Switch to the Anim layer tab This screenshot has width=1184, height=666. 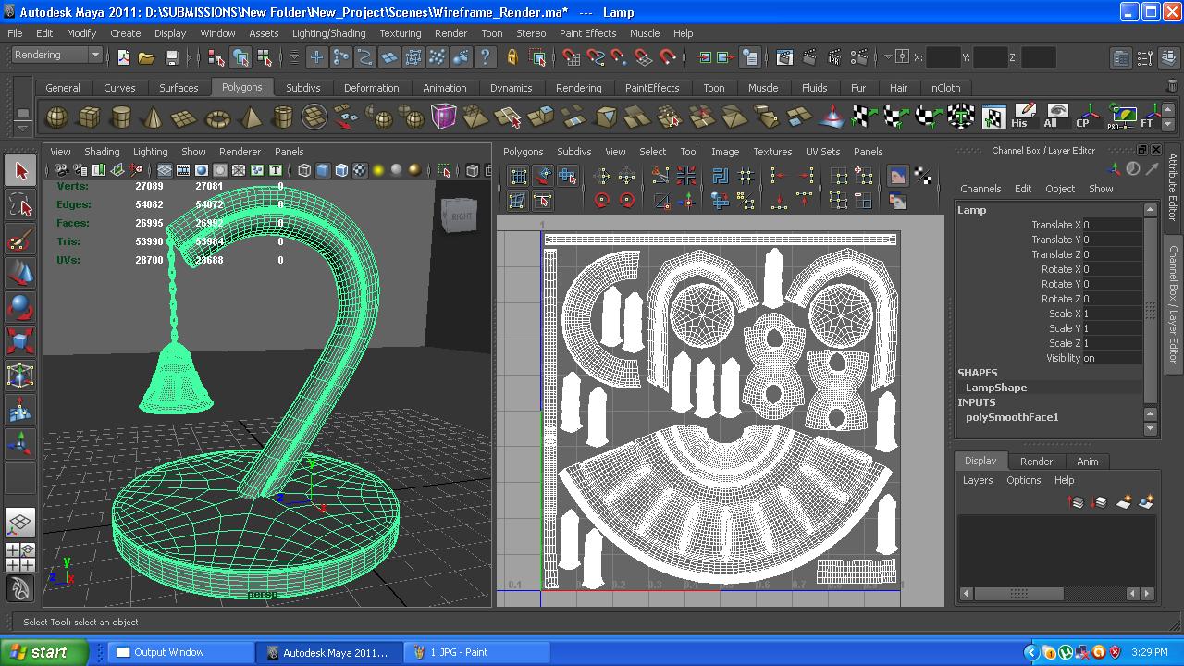point(1087,462)
